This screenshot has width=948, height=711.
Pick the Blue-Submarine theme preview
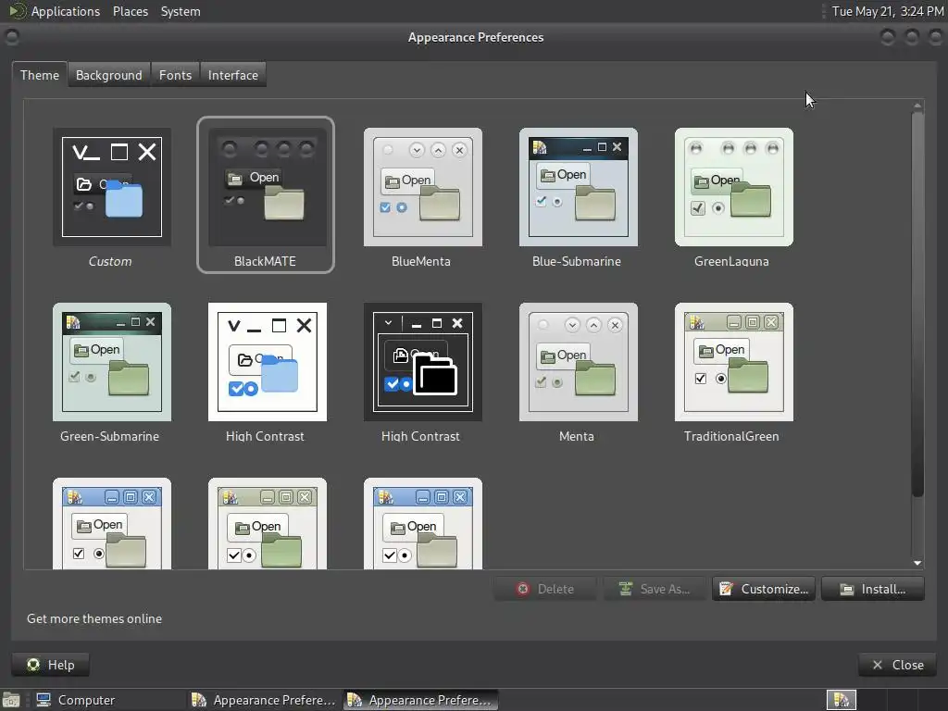click(x=578, y=187)
